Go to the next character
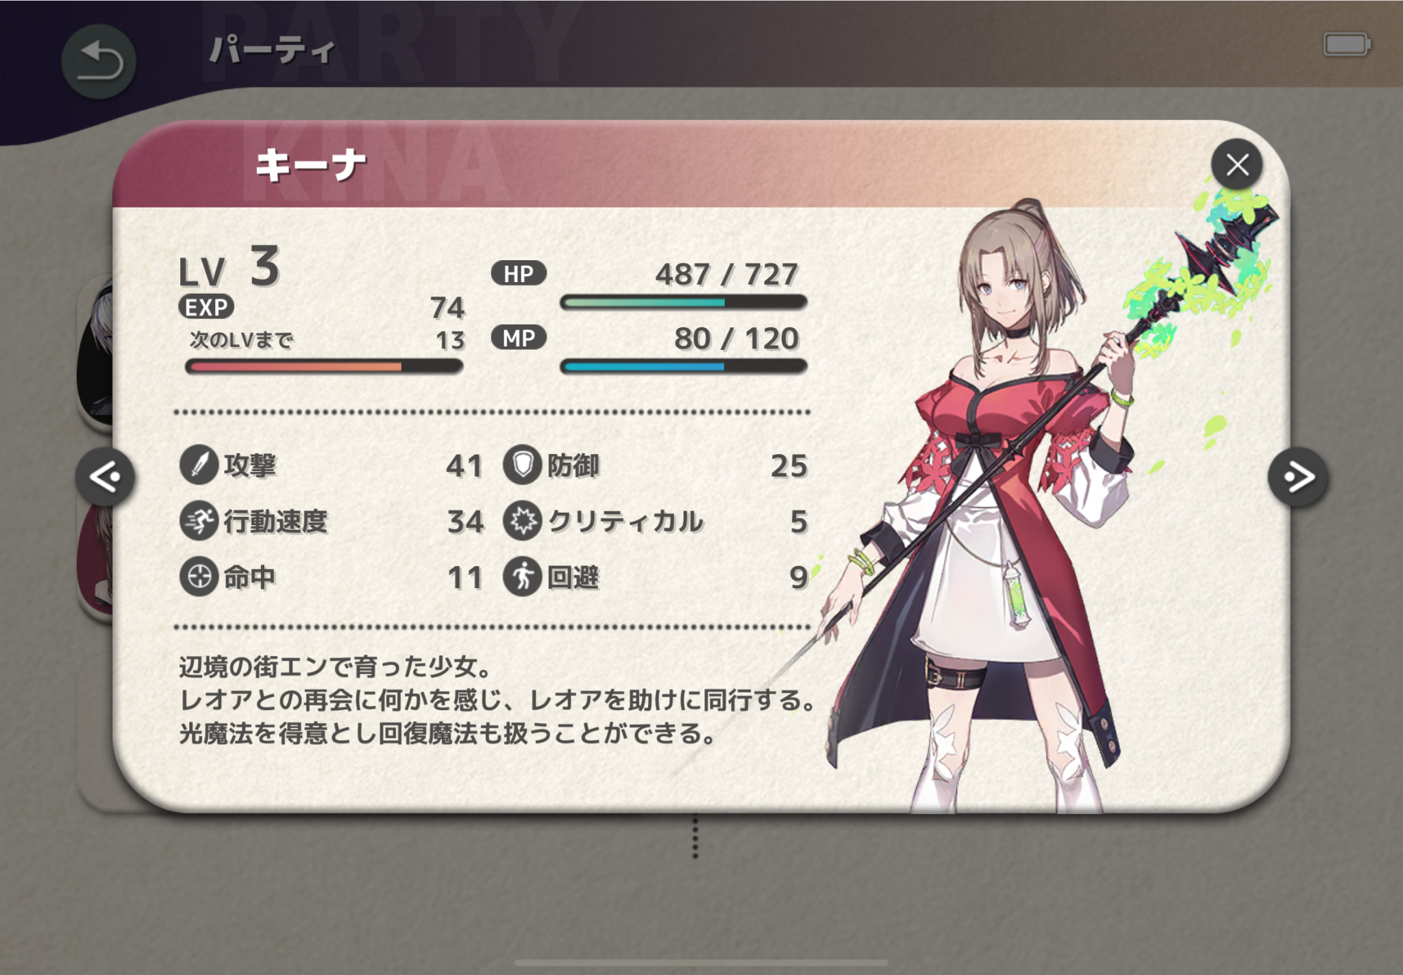This screenshot has height=975, width=1403. tap(1298, 477)
